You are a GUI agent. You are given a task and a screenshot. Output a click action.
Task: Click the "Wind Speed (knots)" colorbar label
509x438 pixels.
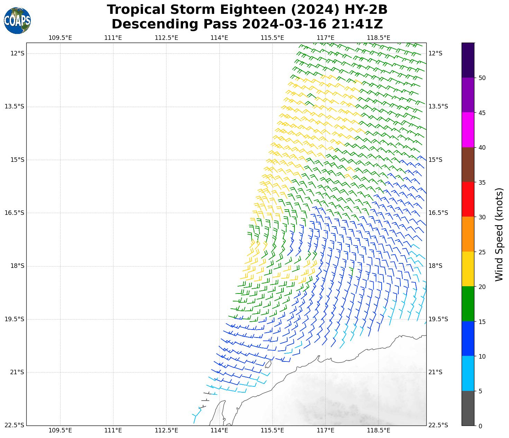[499, 234]
